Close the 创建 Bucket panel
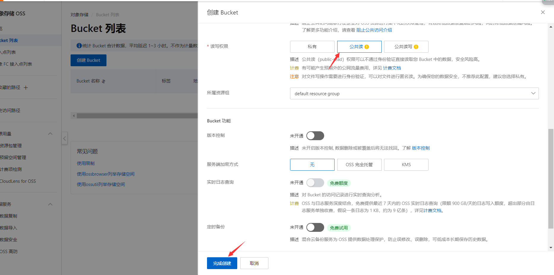 [543, 12]
